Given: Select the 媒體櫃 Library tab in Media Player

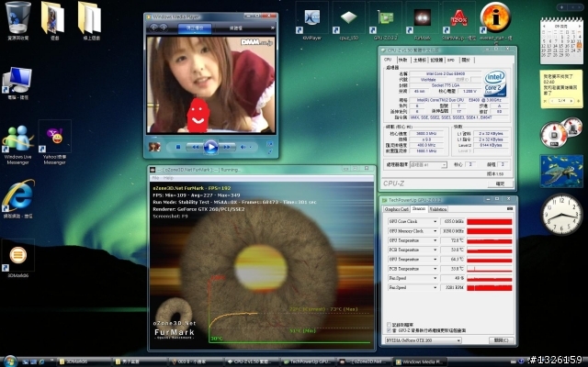Looking at the screenshot, I should (235, 28).
